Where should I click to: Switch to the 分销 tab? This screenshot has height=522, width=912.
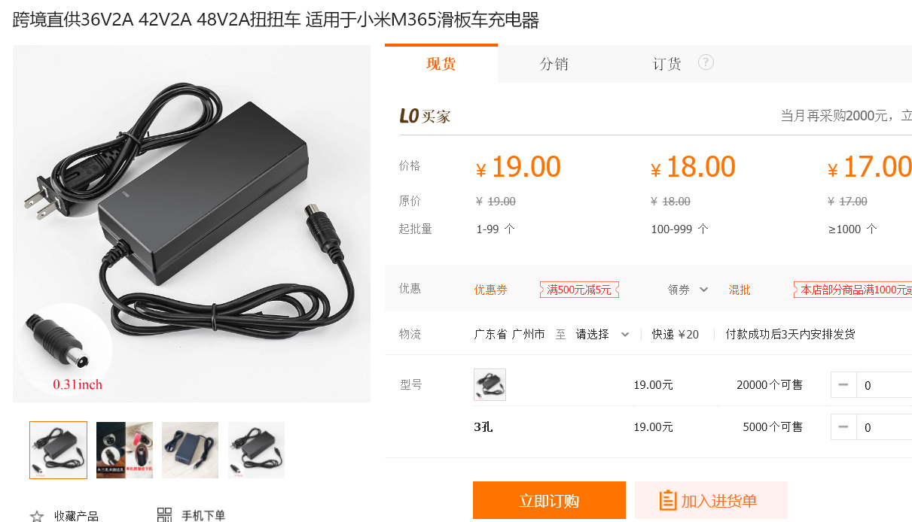pyautogui.click(x=554, y=64)
